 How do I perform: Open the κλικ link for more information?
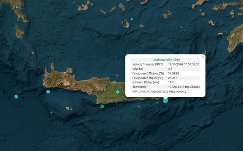[143, 92]
